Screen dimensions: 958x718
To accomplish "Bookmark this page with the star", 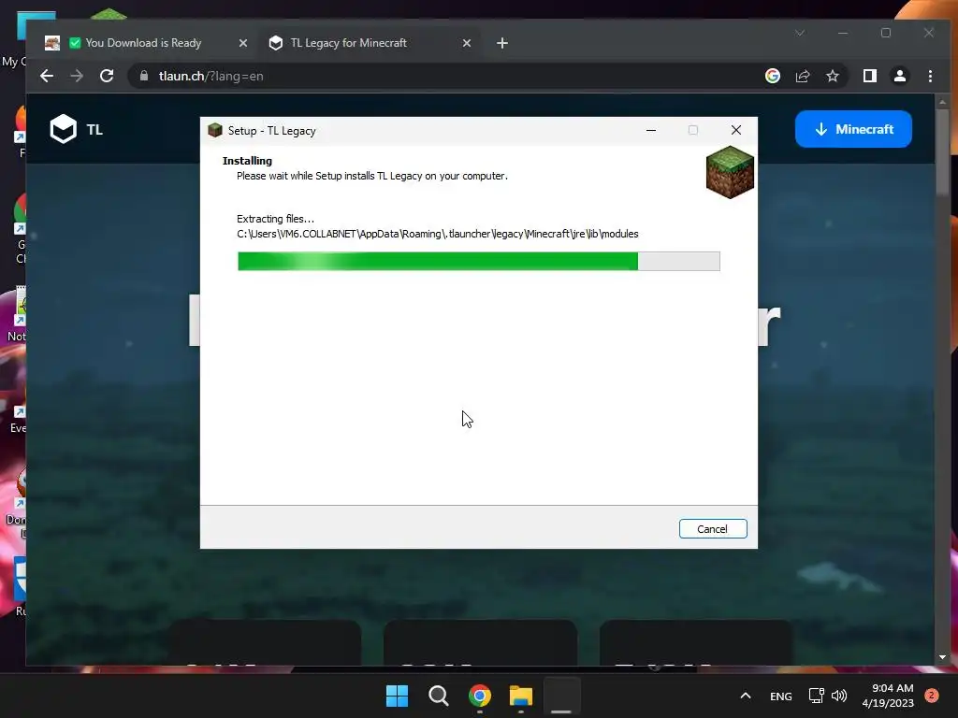I will pyautogui.click(x=832, y=76).
